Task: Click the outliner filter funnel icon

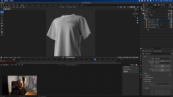Action: pos(169,7)
